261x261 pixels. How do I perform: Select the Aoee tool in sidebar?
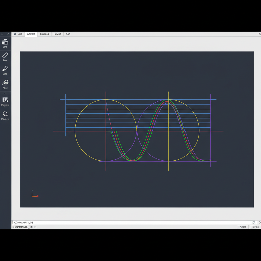tap(5, 84)
